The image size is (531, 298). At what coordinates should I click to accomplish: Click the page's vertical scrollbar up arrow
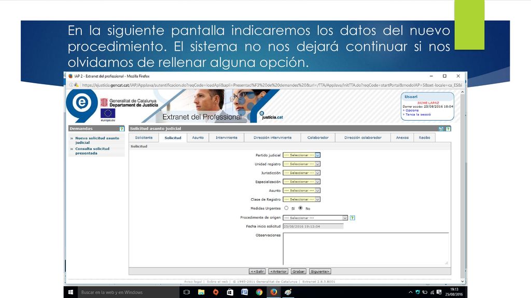(x=463, y=92)
